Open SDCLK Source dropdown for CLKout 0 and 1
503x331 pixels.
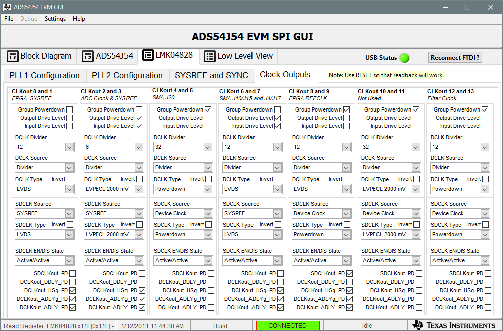pos(45,214)
